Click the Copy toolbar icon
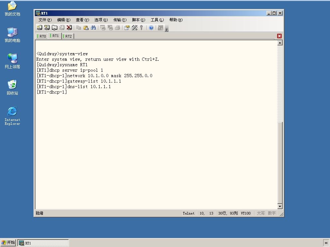Image resolution: width=330 pixels, height=247 pixels. (79, 28)
